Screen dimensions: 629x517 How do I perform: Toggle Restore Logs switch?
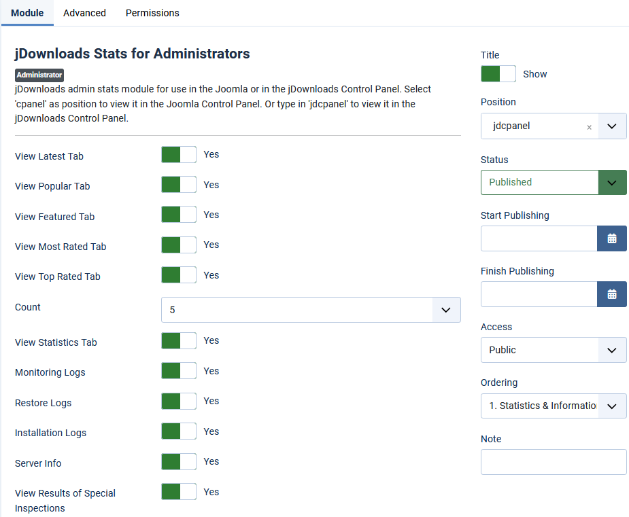coord(179,402)
